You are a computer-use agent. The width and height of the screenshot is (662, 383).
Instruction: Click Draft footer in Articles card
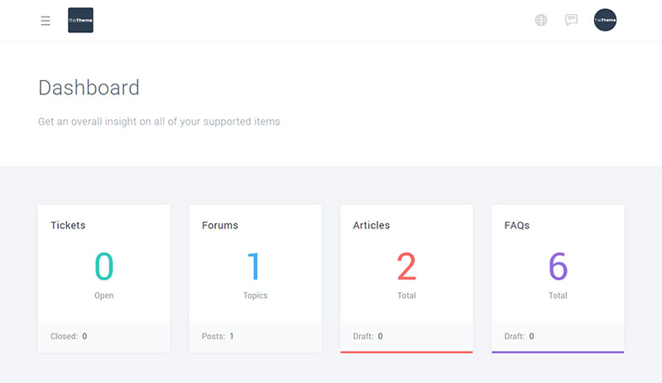coord(368,337)
